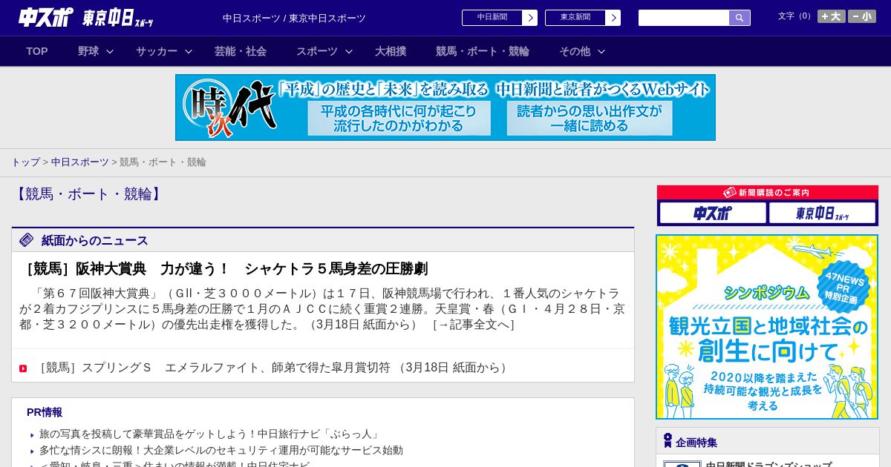891x467 pixels.
Task: Focus the header search field
Action: click(x=684, y=18)
